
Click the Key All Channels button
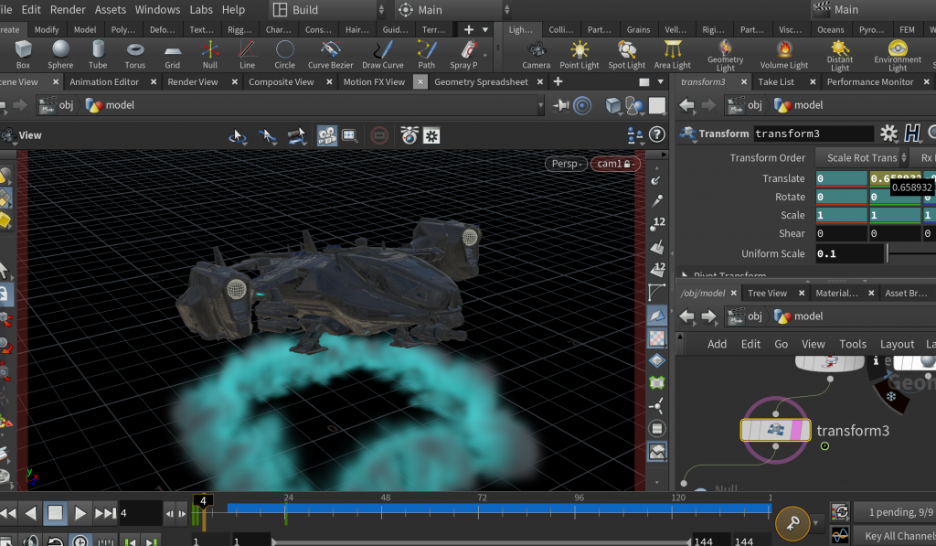(x=895, y=536)
